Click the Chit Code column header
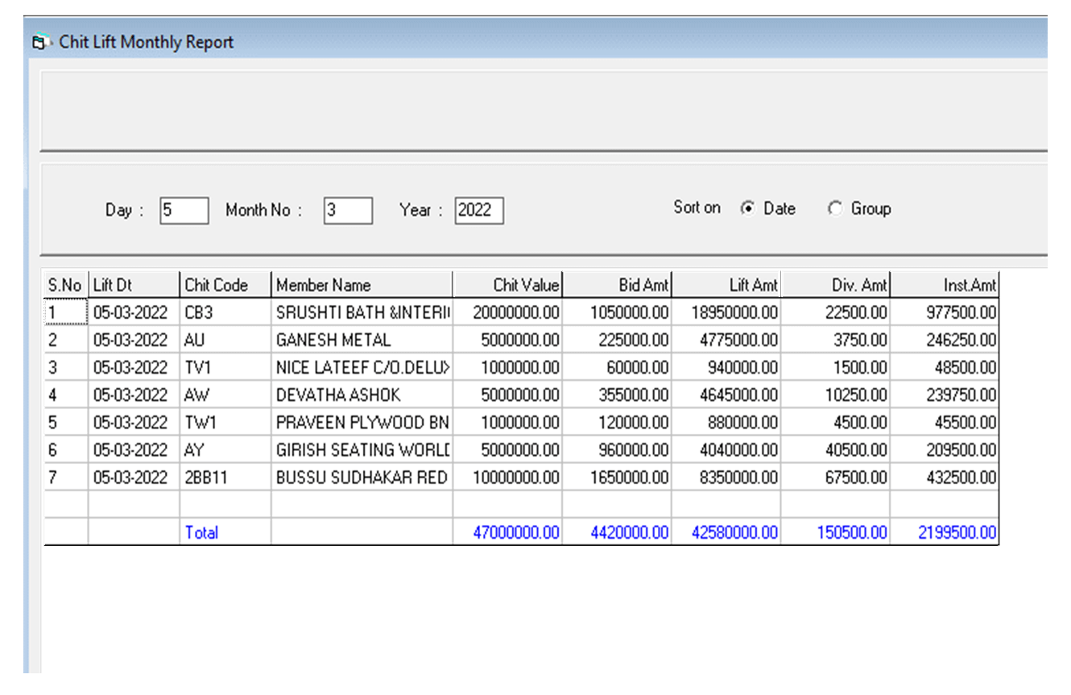 tap(225, 284)
